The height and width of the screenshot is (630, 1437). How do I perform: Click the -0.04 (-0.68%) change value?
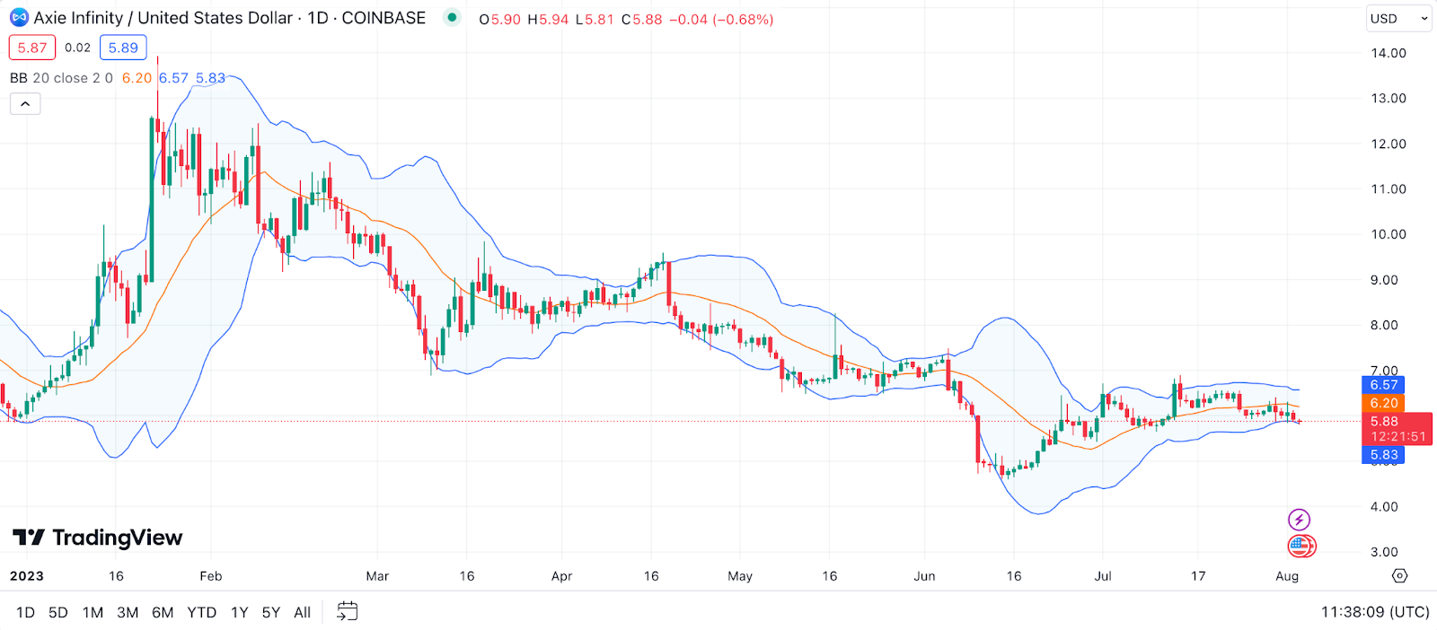721,19
